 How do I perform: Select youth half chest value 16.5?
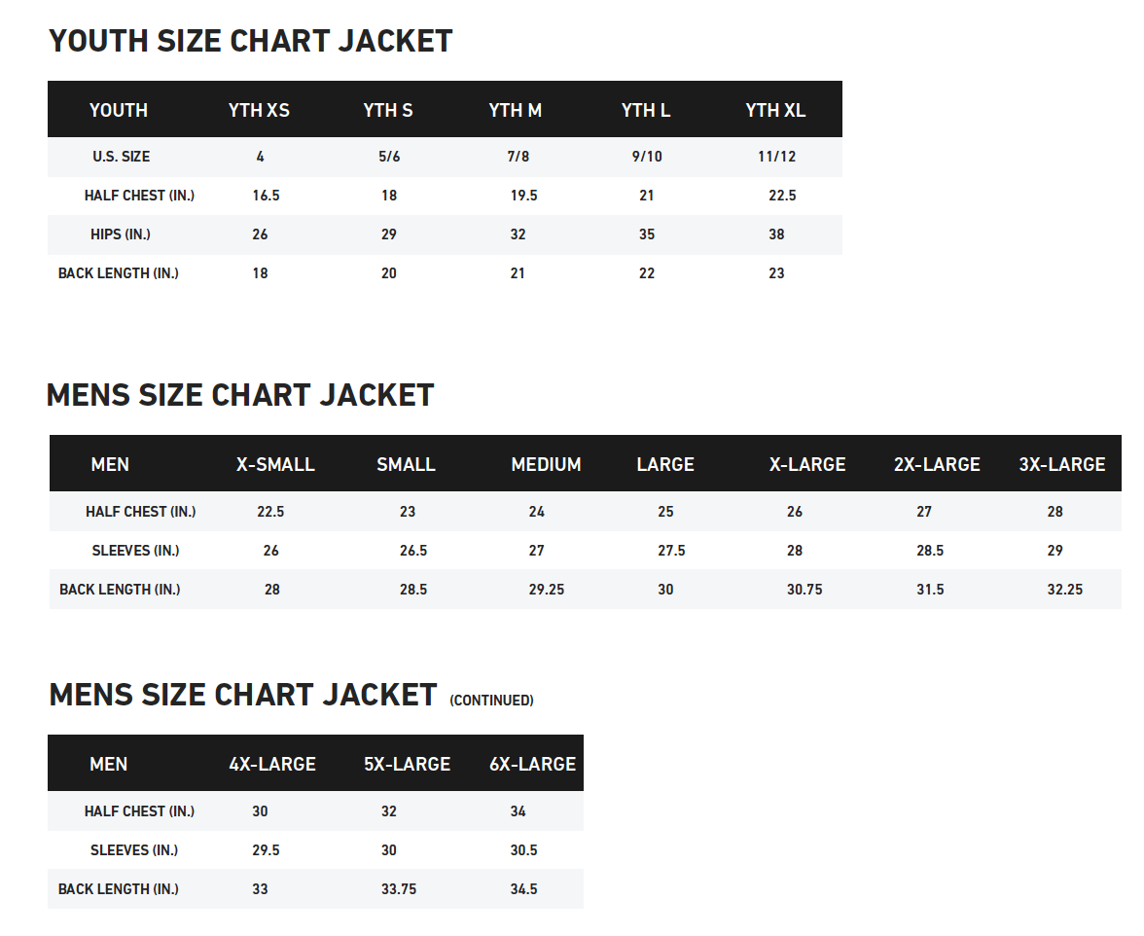tap(266, 196)
